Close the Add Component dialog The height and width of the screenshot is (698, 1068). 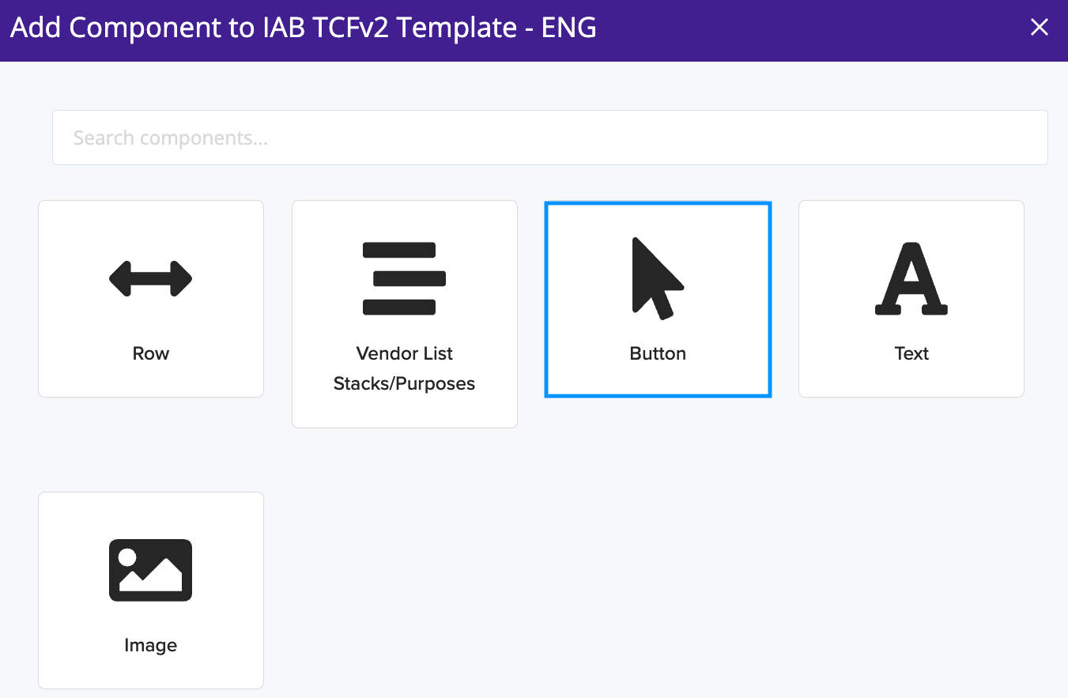tap(1040, 28)
